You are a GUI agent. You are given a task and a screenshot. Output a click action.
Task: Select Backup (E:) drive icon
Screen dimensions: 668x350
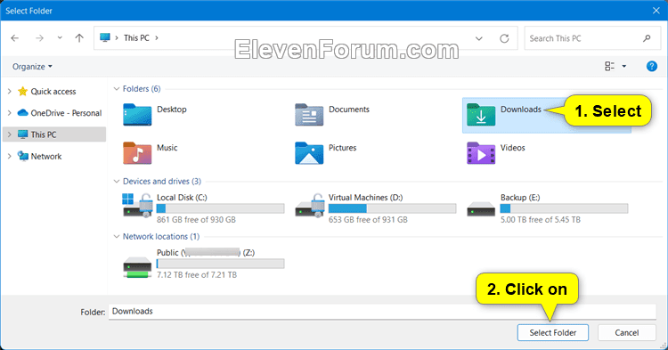click(481, 210)
